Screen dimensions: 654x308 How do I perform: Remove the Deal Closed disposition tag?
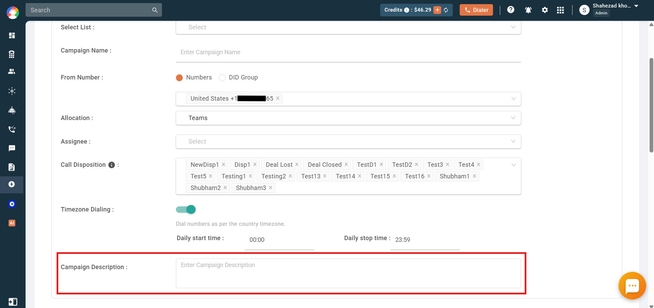tap(346, 164)
